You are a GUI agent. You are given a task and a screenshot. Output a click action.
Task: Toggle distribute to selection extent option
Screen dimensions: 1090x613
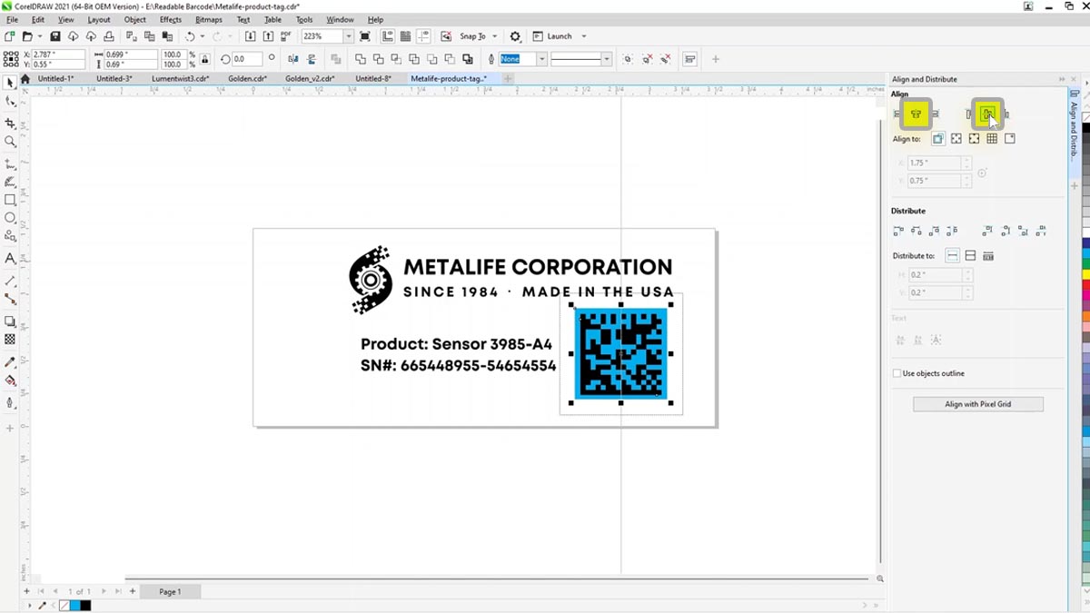pyautogui.click(x=952, y=256)
